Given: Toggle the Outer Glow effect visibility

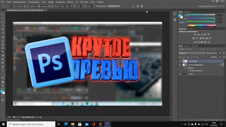Looking at the screenshot, I should pyautogui.click(x=188, y=71).
